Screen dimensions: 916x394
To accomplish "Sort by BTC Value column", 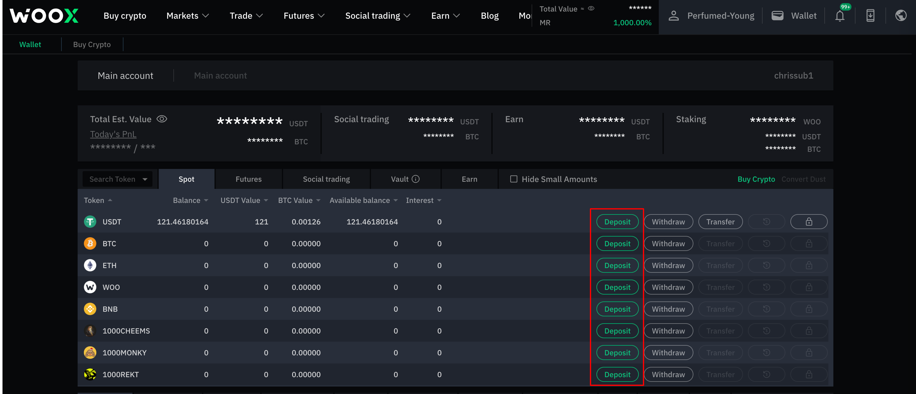I will coord(299,200).
